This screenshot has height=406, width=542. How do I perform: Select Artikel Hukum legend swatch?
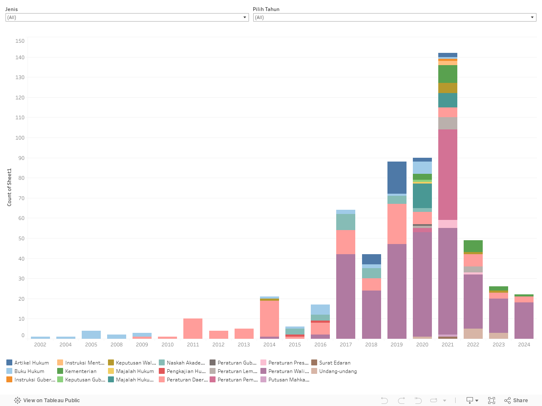9,362
